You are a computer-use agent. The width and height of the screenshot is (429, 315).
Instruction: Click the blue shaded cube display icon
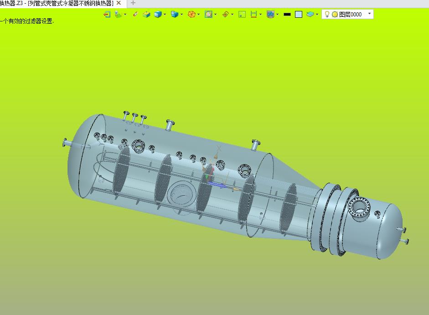click(158, 14)
